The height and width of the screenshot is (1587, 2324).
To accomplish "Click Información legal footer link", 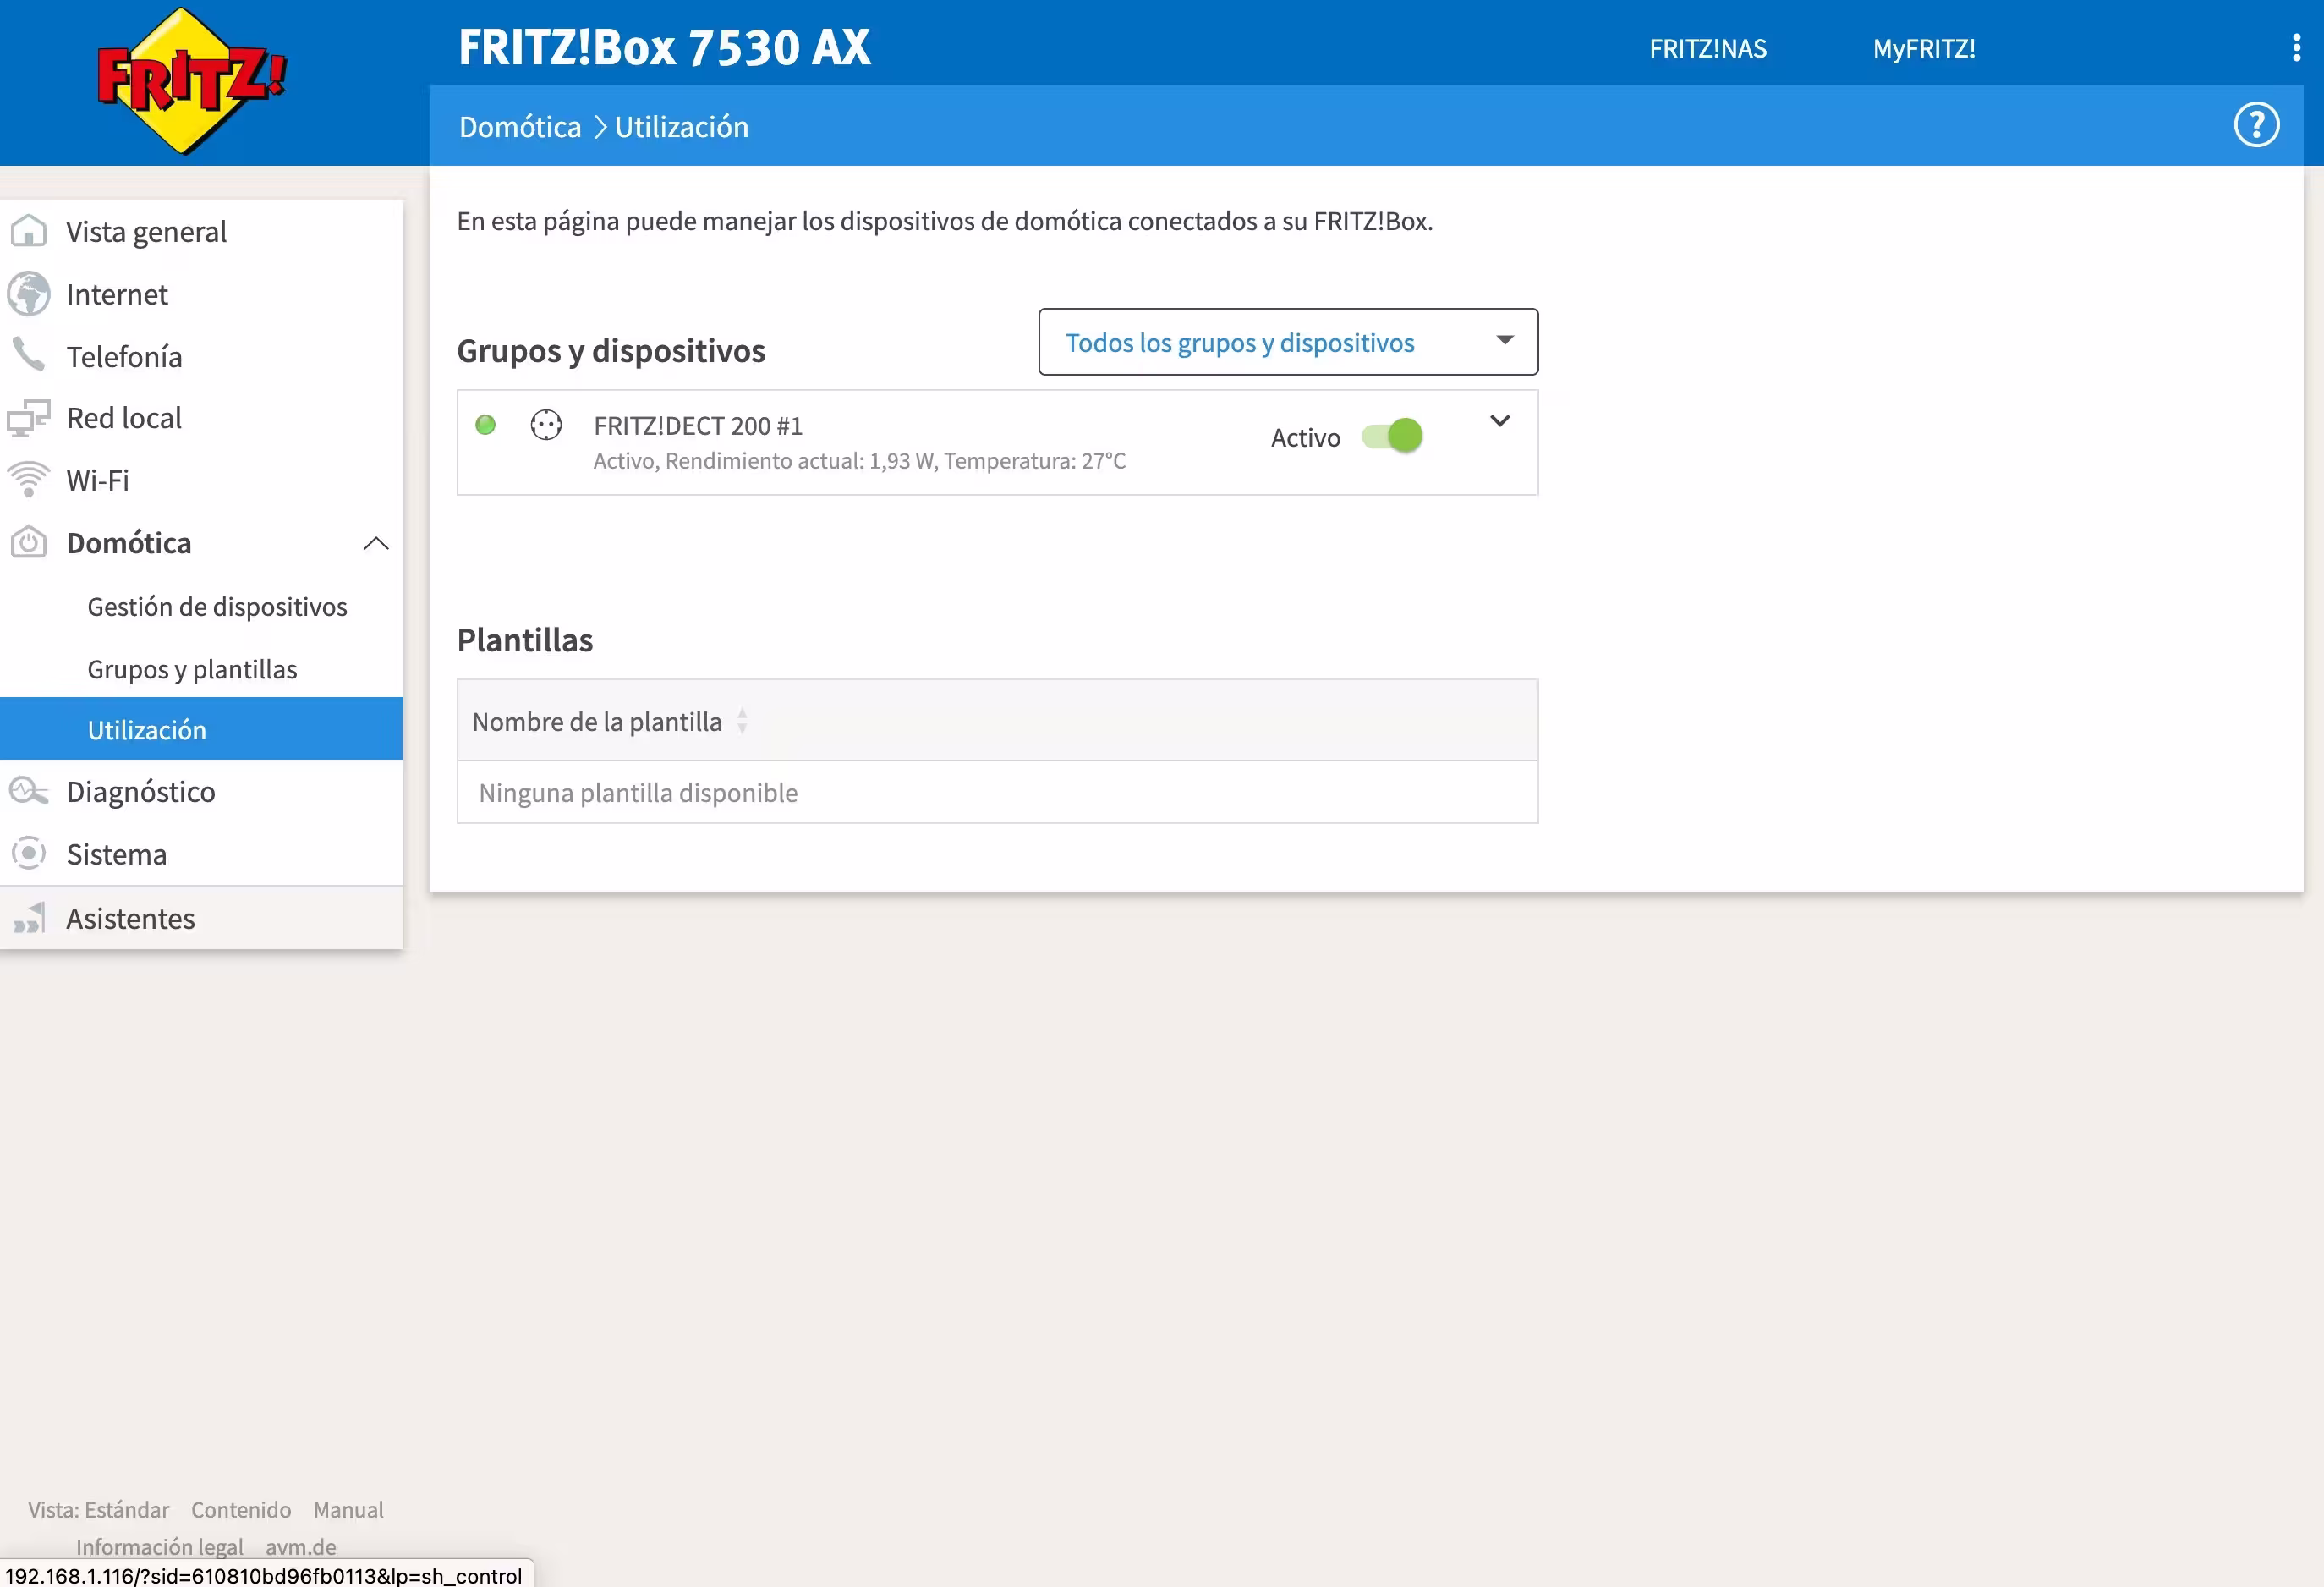I will pyautogui.click(x=160, y=1546).
